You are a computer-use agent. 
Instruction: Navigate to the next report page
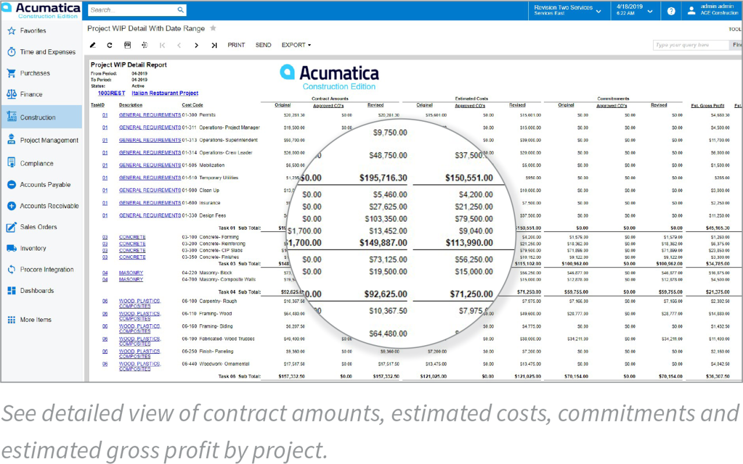pos(197,45)
